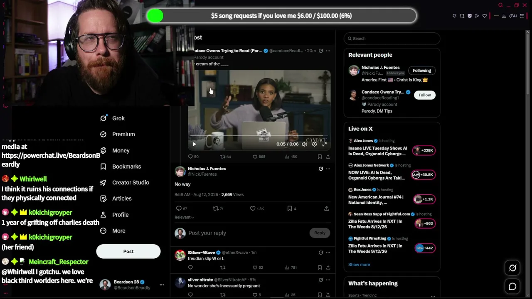
Task: Mute the video volume icon
Action: tap(304, 144)
